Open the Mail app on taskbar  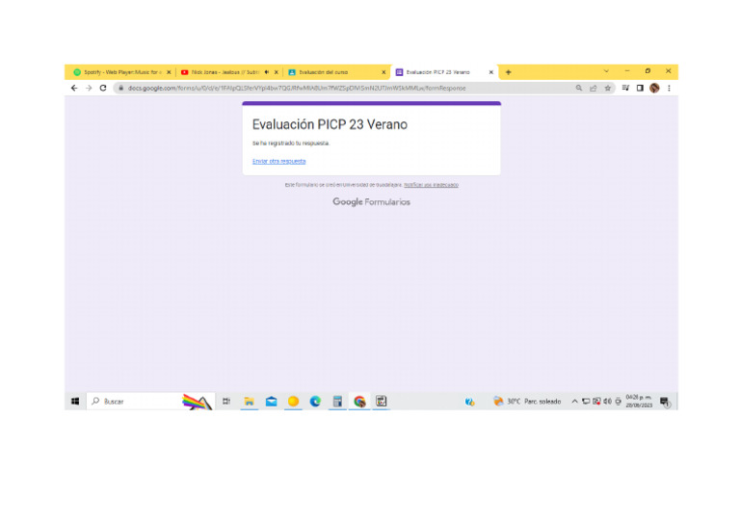tap(271, 402)
